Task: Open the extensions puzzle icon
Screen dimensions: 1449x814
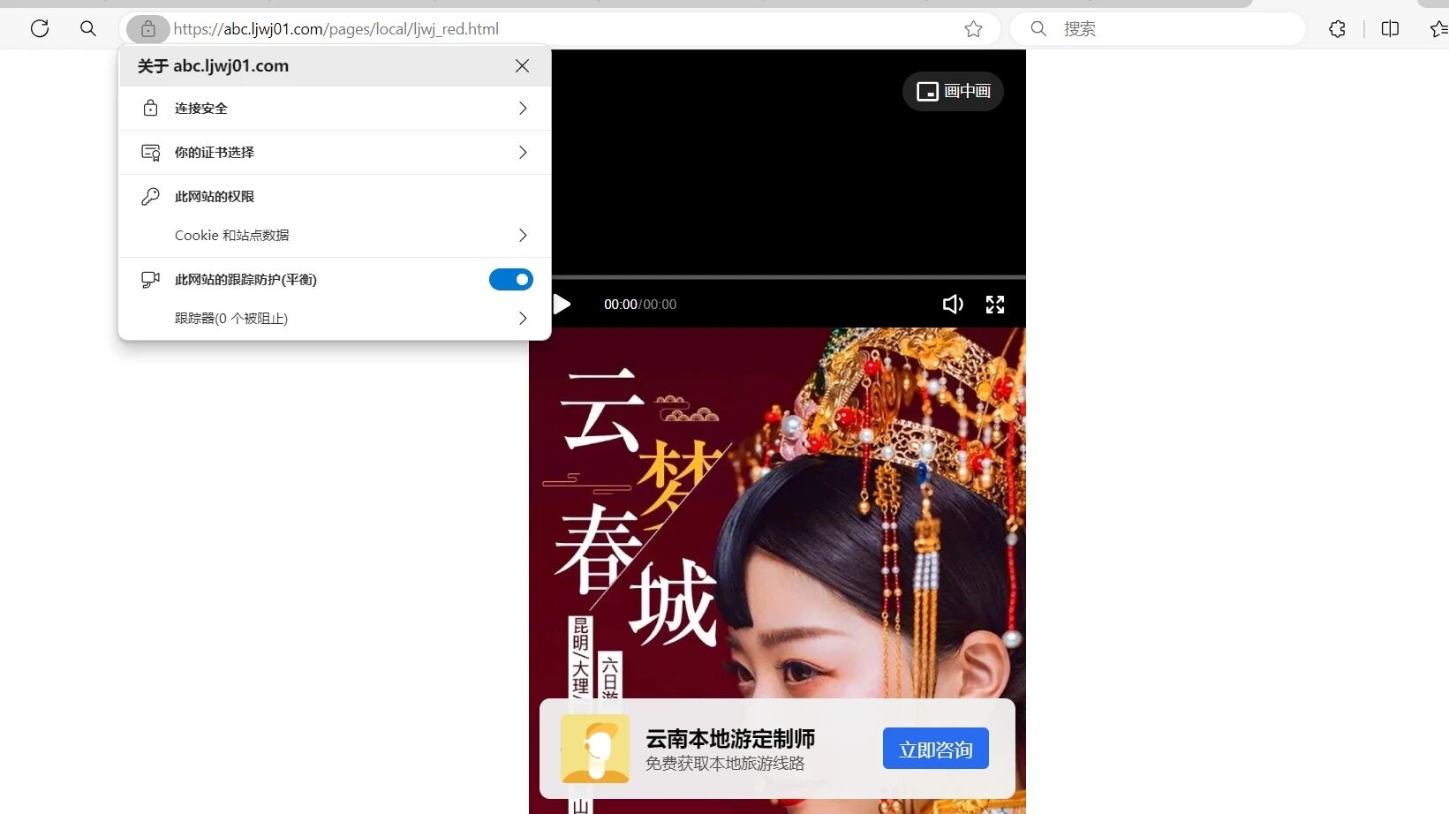Action: pyautogui.click(x=1337, y=29)
